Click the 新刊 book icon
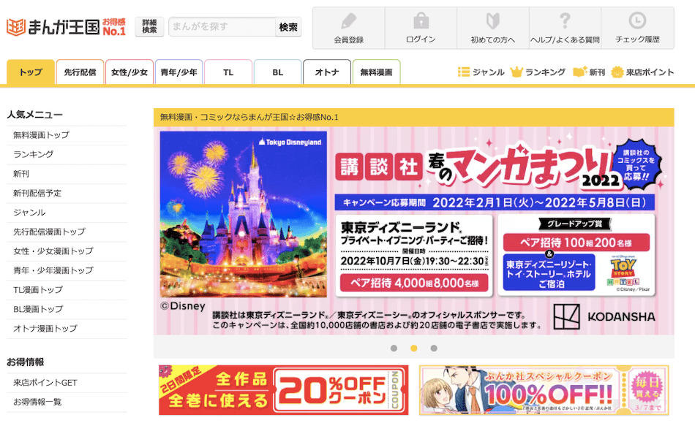 (x=579, y=72)
